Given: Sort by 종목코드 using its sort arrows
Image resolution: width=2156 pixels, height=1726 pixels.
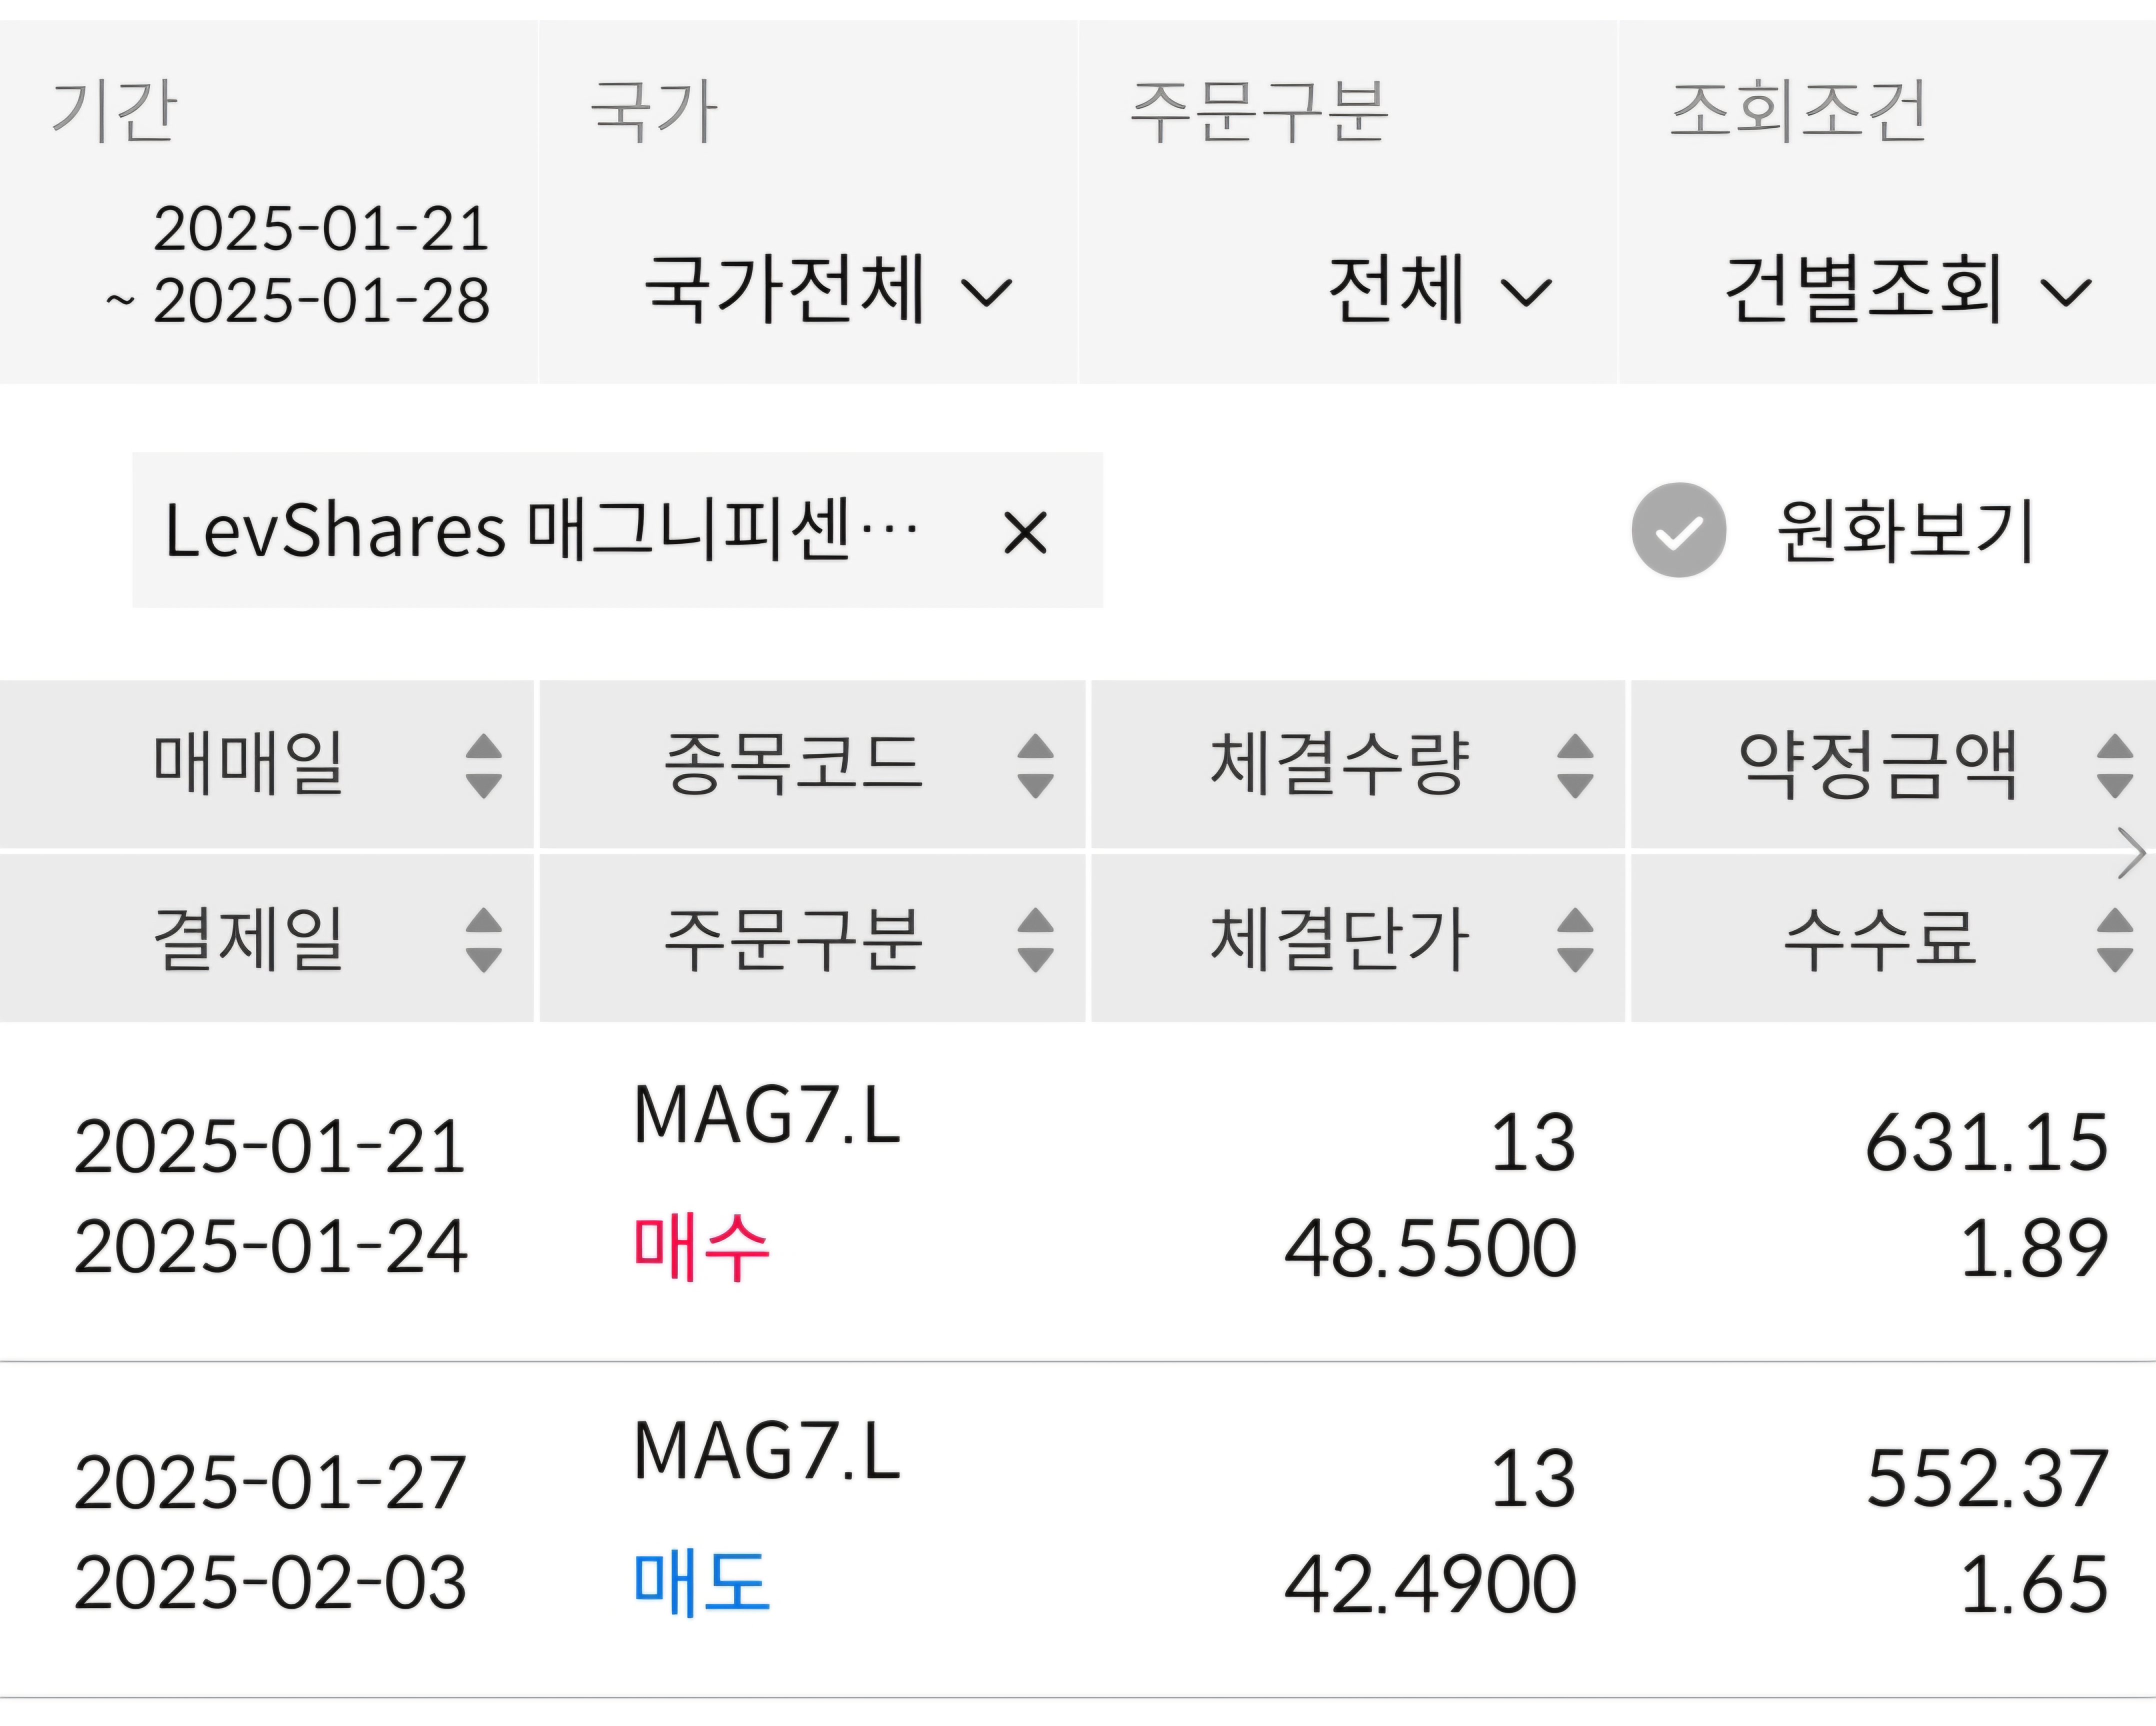Looking at the screenshot, I should 1035,766.
